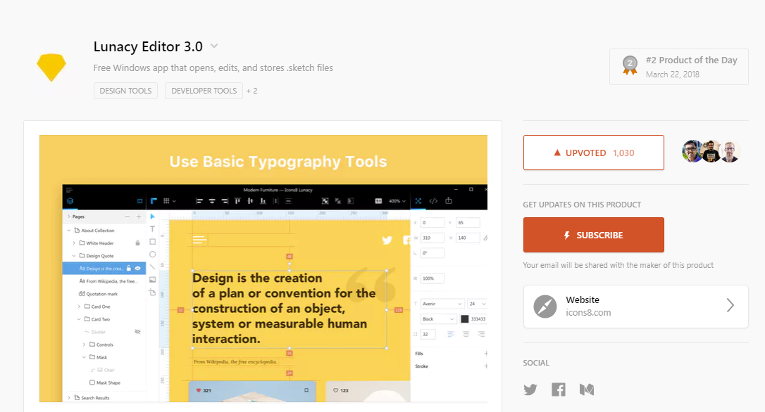The height and width of the screenshot is (412, 765).
Task: Switch to the Code tab in Lunacy
Action: 433,200
